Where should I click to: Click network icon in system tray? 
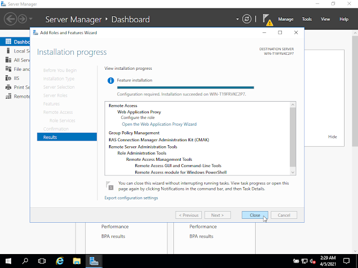[x=304, y=261]
